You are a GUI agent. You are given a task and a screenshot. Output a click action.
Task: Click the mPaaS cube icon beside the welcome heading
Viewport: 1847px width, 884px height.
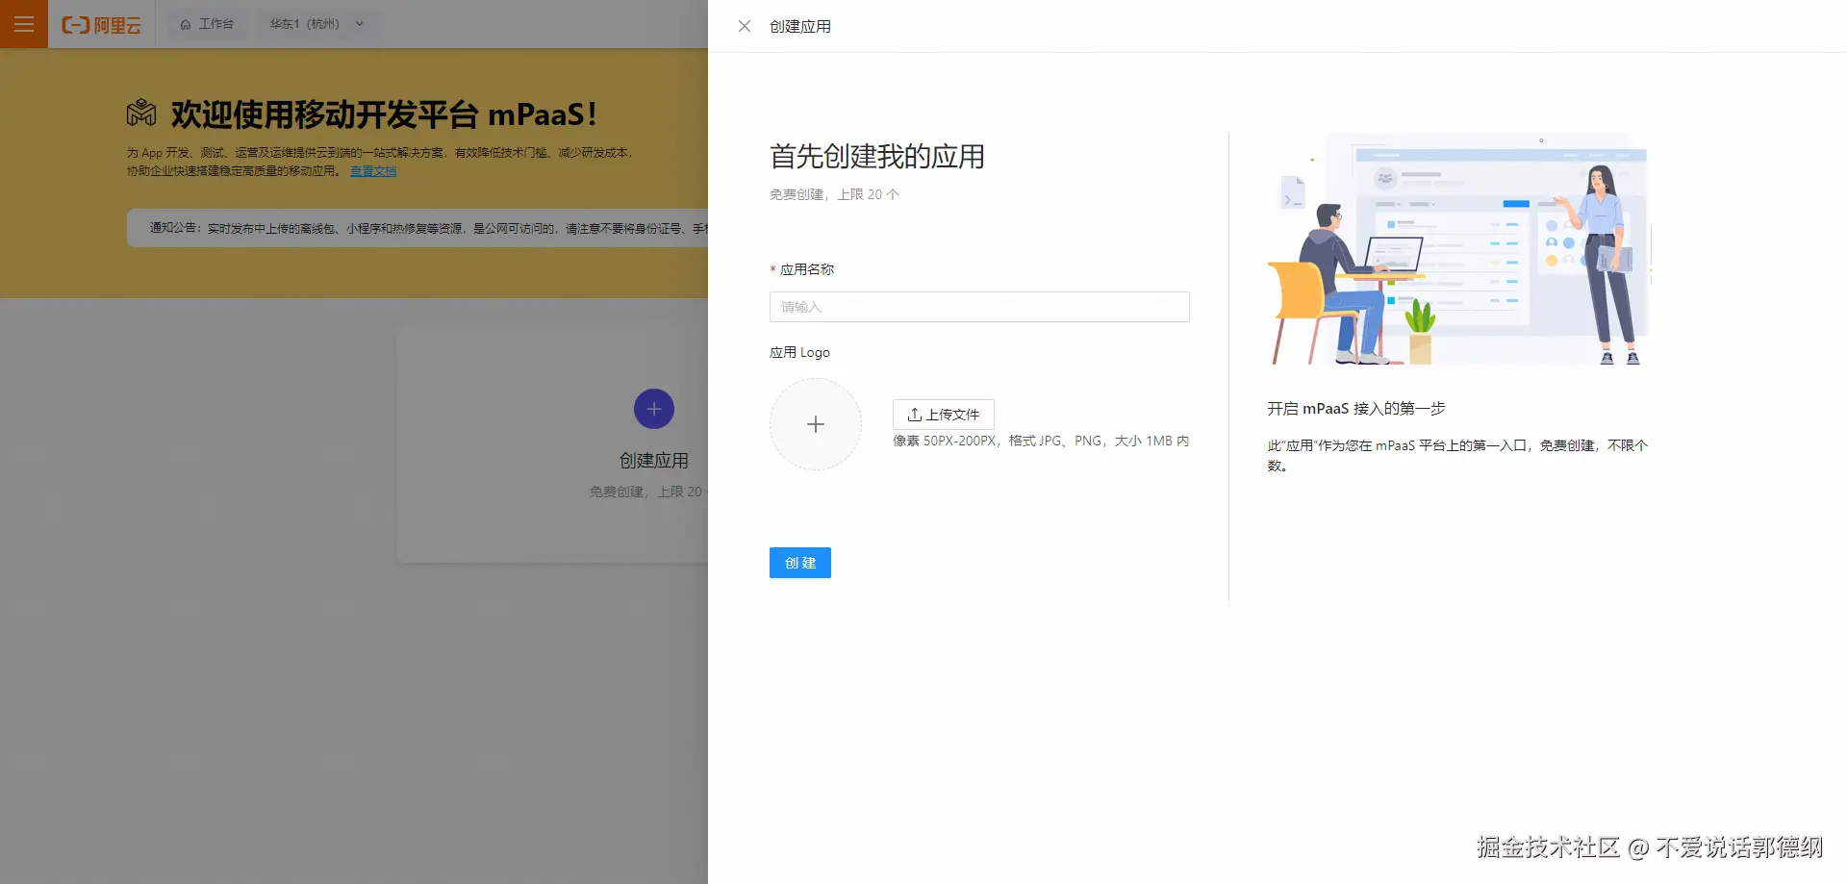coord(141,114)
